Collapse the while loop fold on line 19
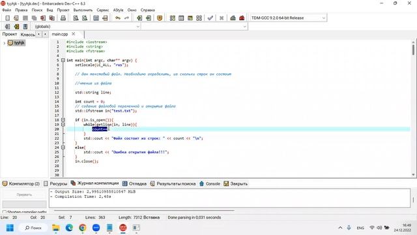 click(x=63, y=125)
